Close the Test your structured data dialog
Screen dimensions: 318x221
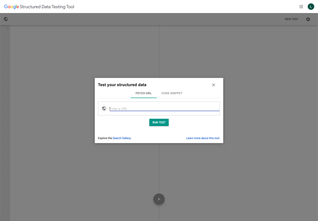pyautogui.click(x=213, y=85)
